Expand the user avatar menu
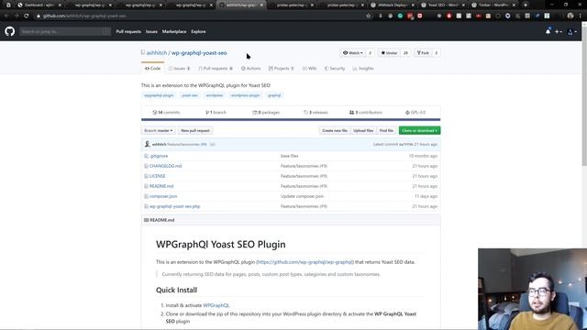This screenshot has width=587, height=330. (572, 32)
